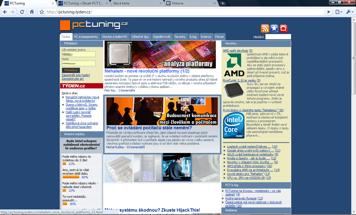Open the heatsink cooler thumbnail
Screen dimensions: 356x215
[x=119, y=168]
